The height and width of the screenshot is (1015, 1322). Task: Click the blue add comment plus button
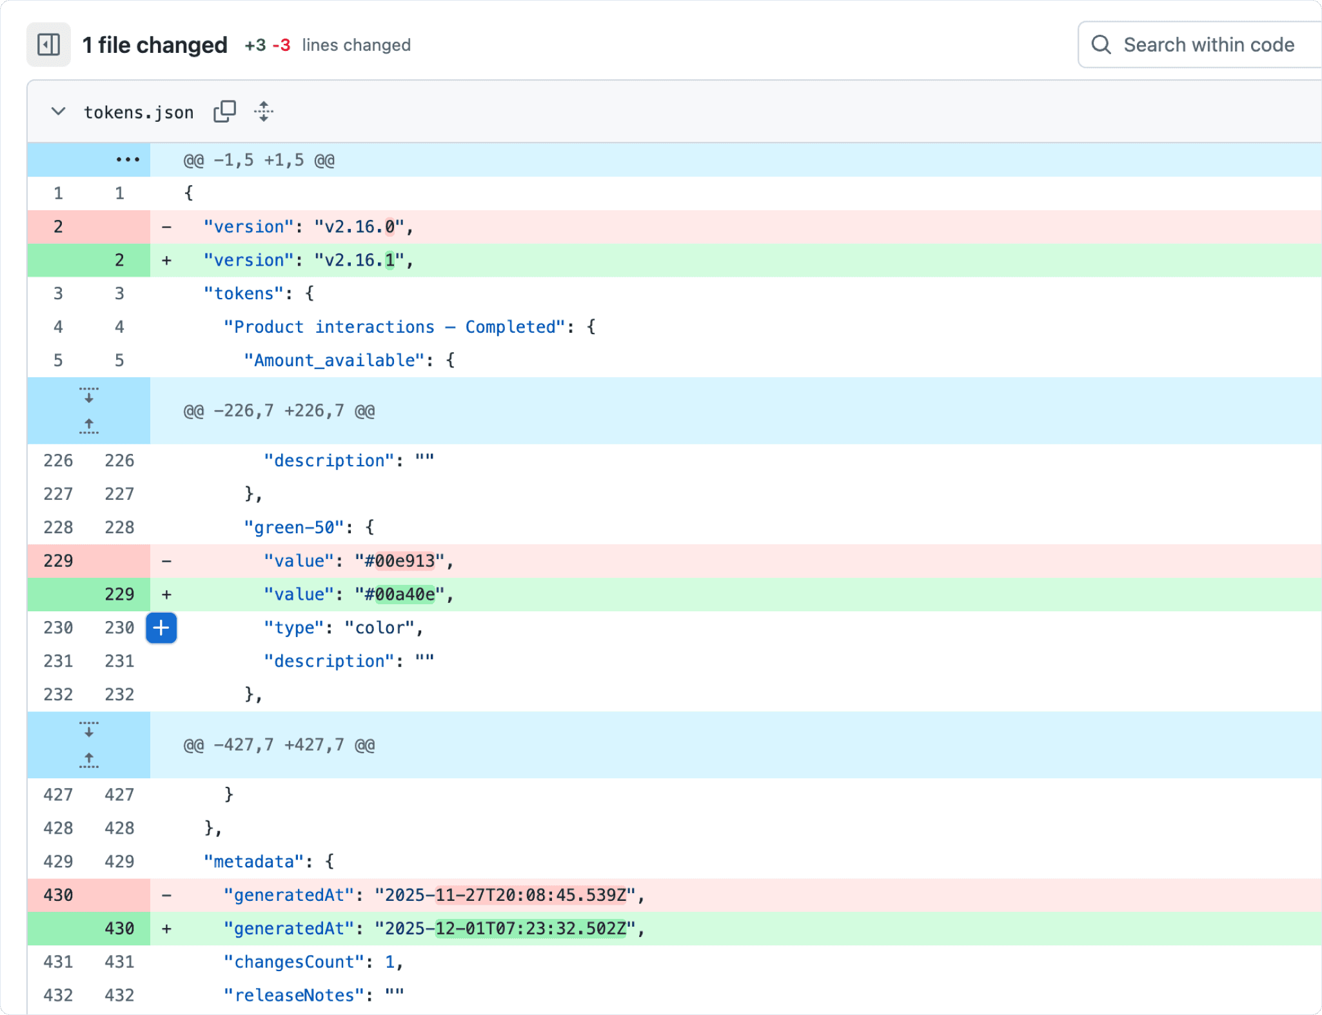[161, 628]
